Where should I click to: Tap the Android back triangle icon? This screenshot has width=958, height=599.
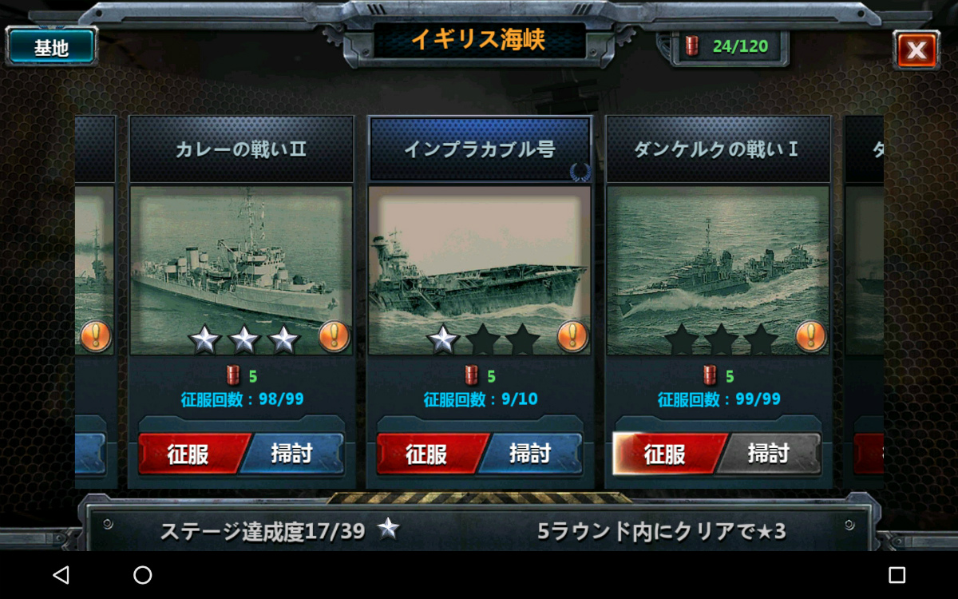pyautogui.click(x=61, y=575)
